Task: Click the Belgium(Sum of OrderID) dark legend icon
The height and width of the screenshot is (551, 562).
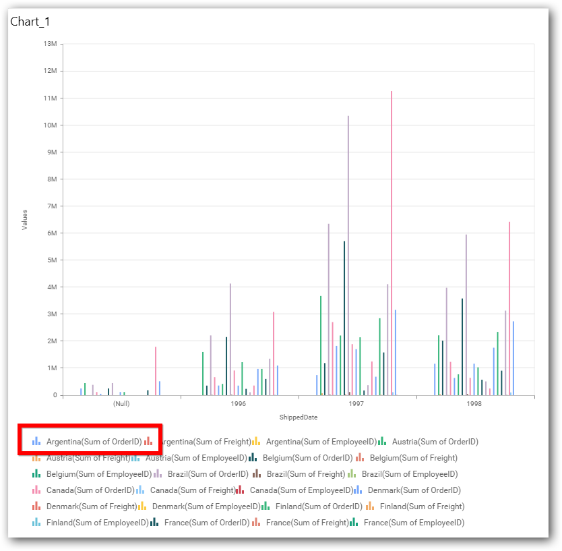Action: tap(252, 458)
